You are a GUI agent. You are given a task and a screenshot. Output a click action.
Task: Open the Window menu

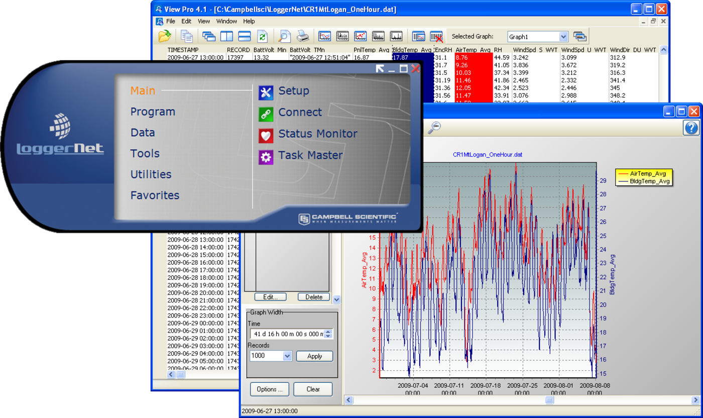pyautogui.click(x=226, y=22)
